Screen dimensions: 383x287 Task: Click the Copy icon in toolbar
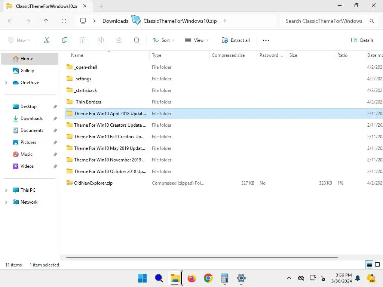[64, 40]
